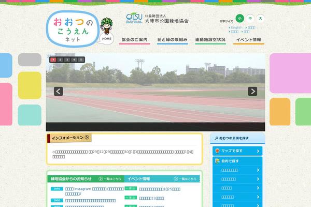The image size is (311, 207).
Task: Set text size to 小 (small)
Action: point(240,19)
